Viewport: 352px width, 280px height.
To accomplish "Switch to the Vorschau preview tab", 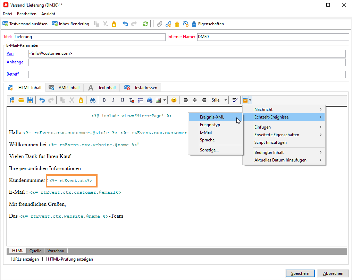I will click(x=56, y=251).
